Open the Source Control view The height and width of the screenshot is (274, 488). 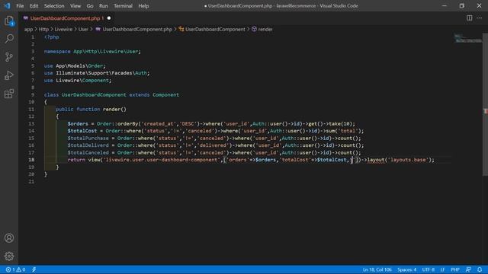[9, 57]
